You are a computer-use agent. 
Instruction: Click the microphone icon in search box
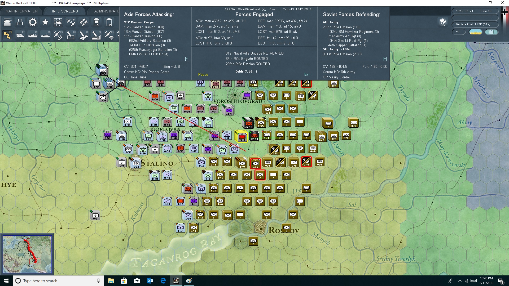coord(98,281)
